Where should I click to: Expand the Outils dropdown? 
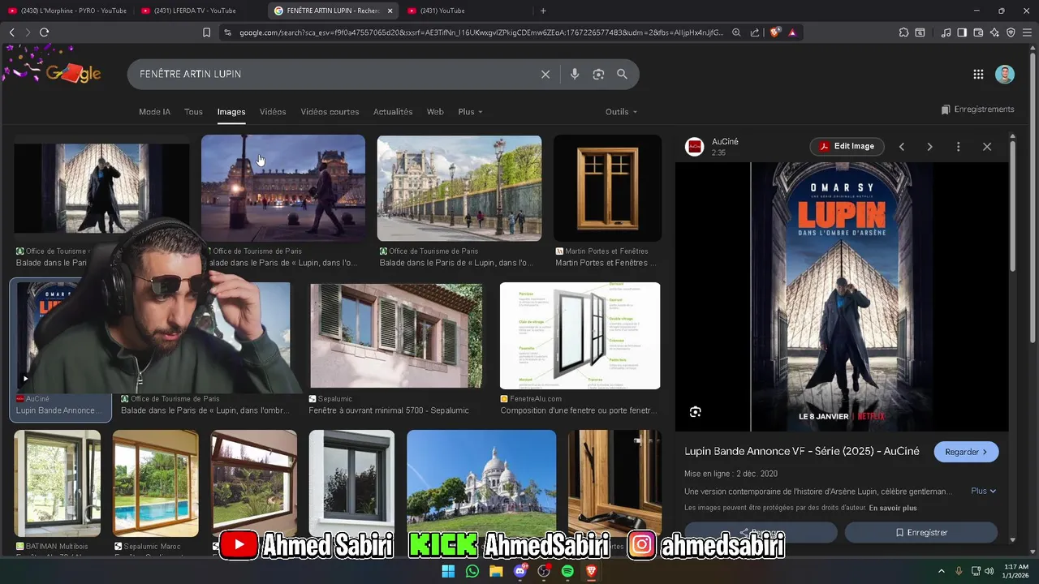click(621, 112)
